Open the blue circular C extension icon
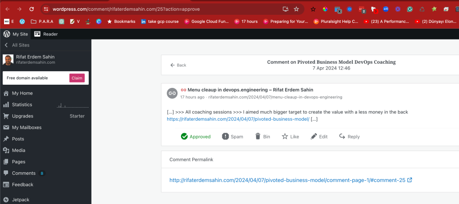The width and height of the screenshot is (459, 204). click(x=349, y=9)
